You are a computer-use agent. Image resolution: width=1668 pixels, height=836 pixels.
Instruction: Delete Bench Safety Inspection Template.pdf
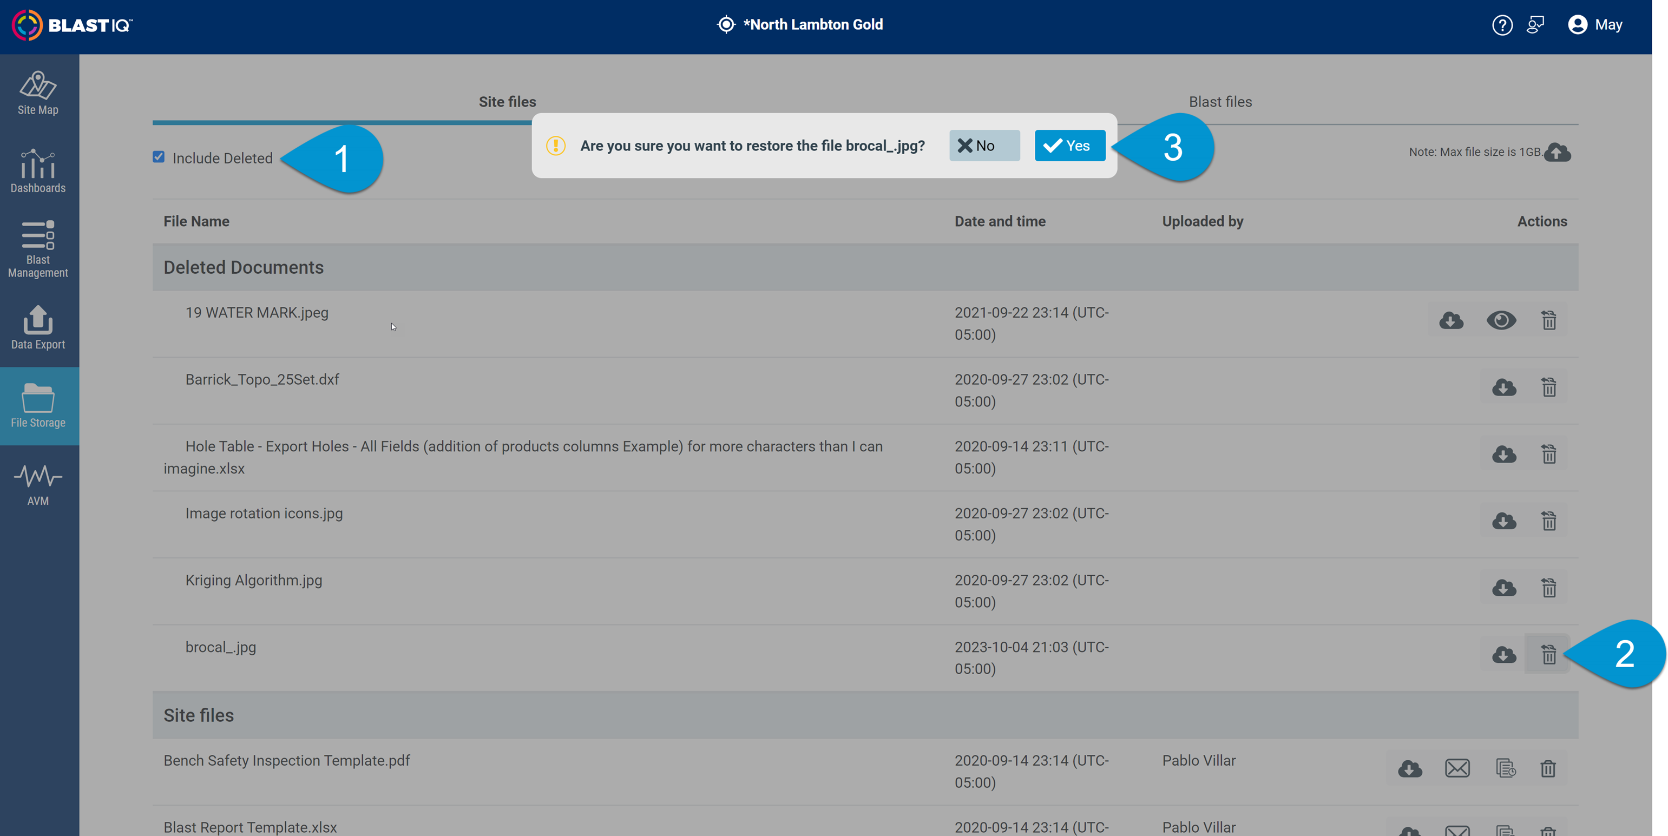tap(1547, 769)
